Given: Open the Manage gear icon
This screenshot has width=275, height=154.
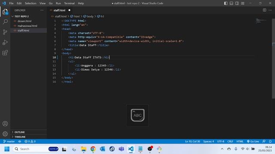Looking at the screenshot, I should [x=5, y=134].
